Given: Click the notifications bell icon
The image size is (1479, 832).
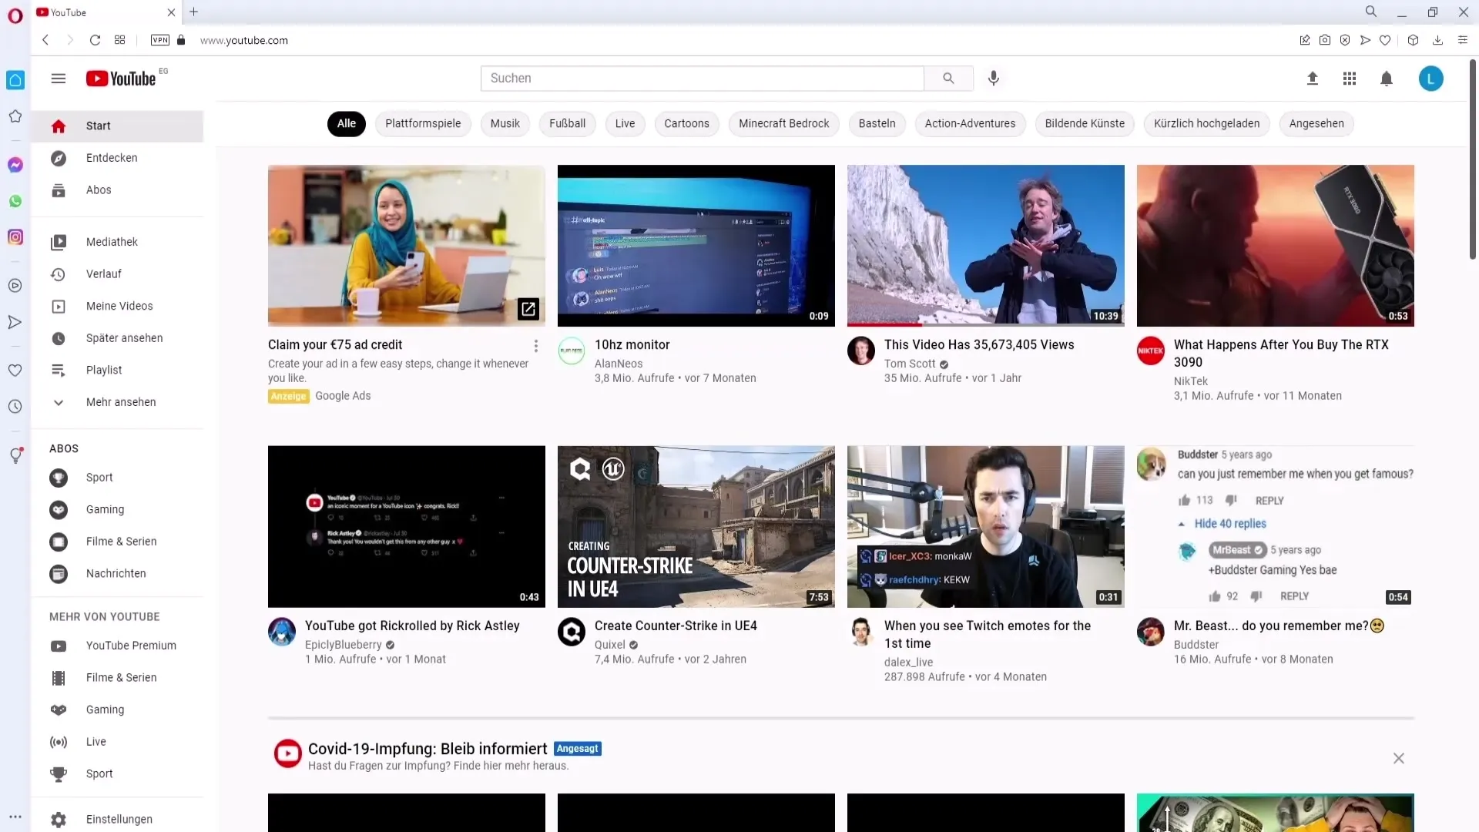Looking at the screenshot, I should [1386, 77].
